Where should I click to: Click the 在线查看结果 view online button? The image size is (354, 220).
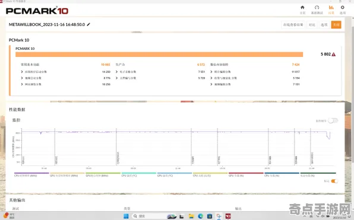(293, 24)
